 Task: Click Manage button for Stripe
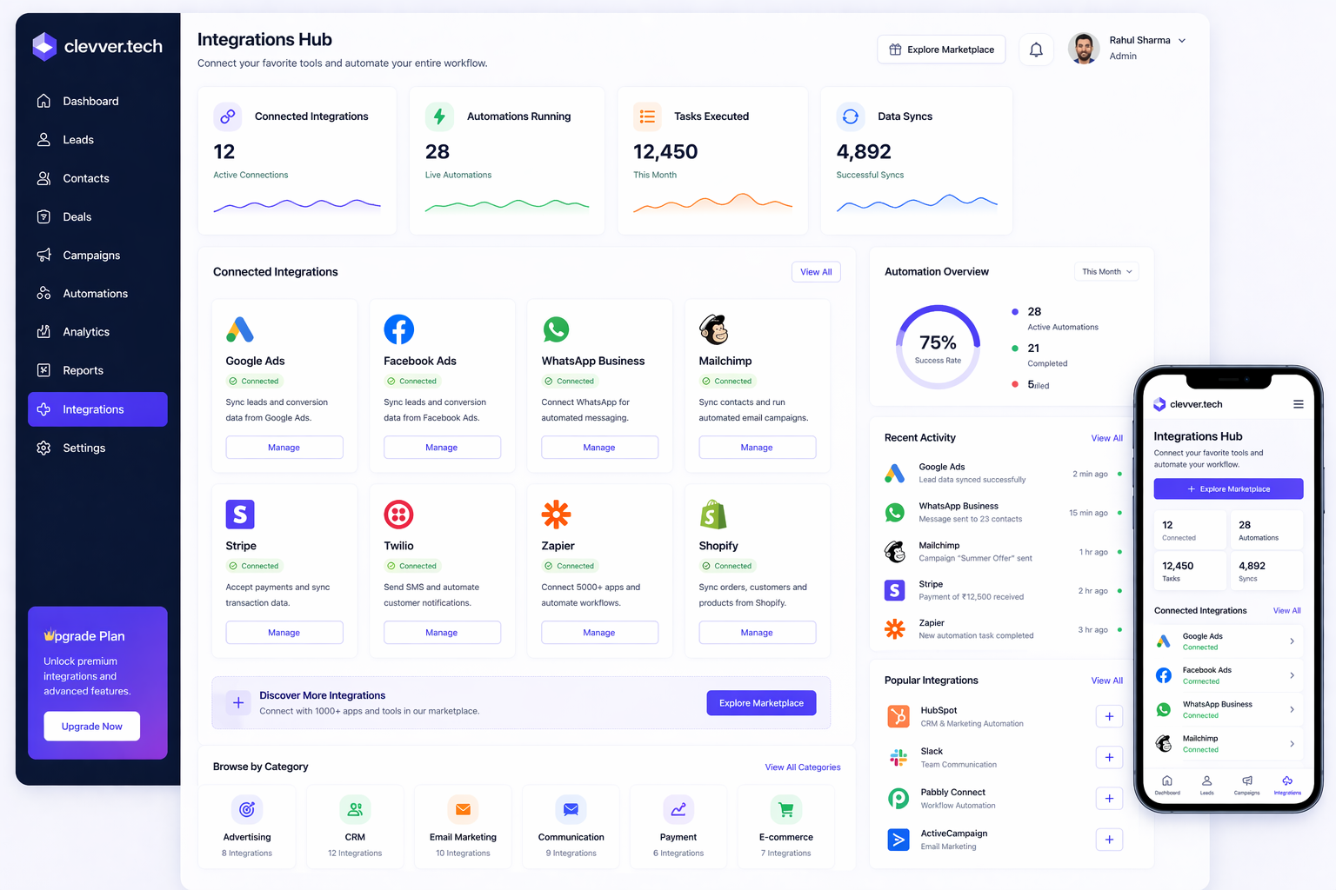[x=284, y=633]
